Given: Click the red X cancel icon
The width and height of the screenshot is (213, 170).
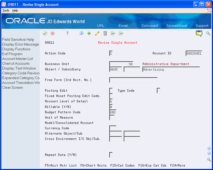Looking at the screenshot, I should tap(52, 33).
